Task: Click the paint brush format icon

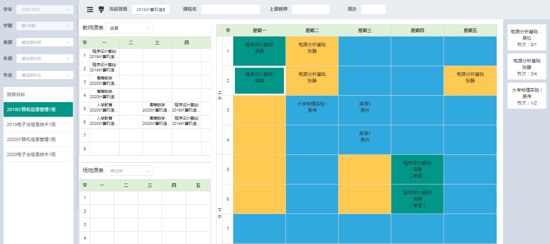Action: click(101, 9)
